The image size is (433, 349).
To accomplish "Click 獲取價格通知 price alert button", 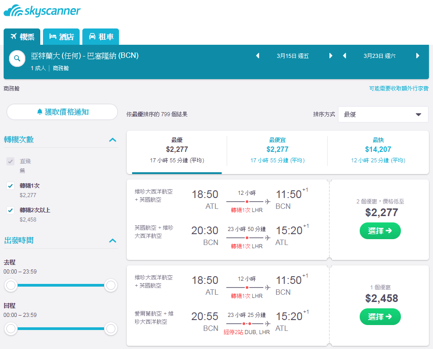I will point(62,112).
